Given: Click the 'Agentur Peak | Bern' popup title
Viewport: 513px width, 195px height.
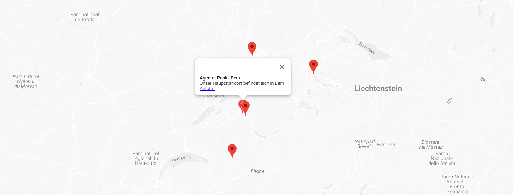Looking at the screenshot, I should pyautogui.click(x=220, y=78).
